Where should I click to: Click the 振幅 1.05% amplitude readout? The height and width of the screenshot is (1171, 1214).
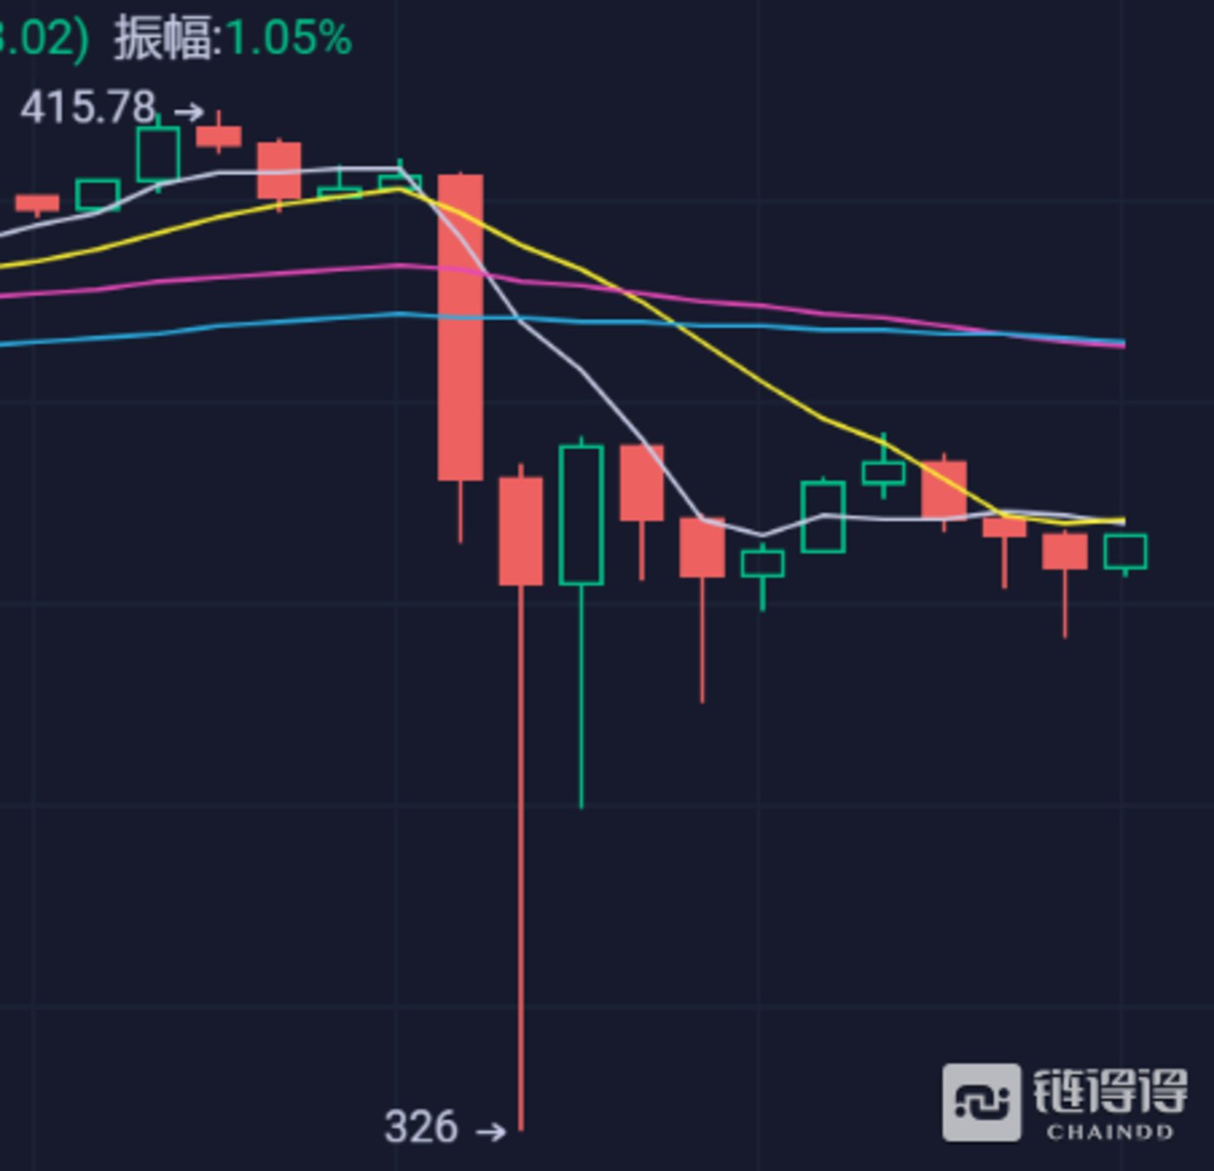(232, 39)
